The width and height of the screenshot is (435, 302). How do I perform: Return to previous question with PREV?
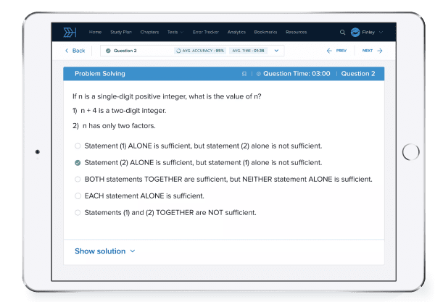tap(336, 51)
